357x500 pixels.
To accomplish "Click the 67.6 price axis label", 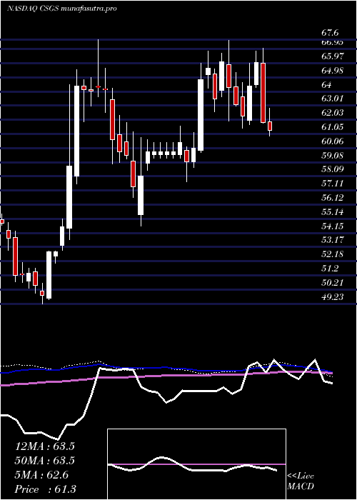I will click(x=330, y=33).
